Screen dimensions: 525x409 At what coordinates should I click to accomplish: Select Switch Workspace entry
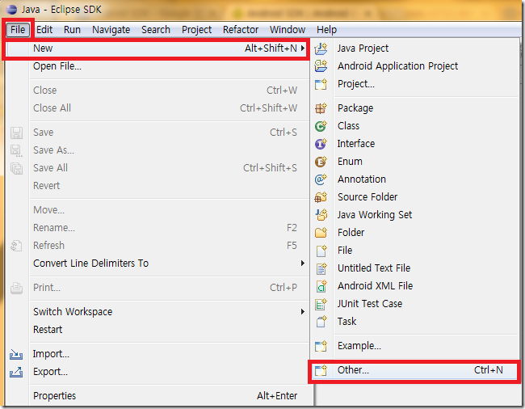coord(157,312)
